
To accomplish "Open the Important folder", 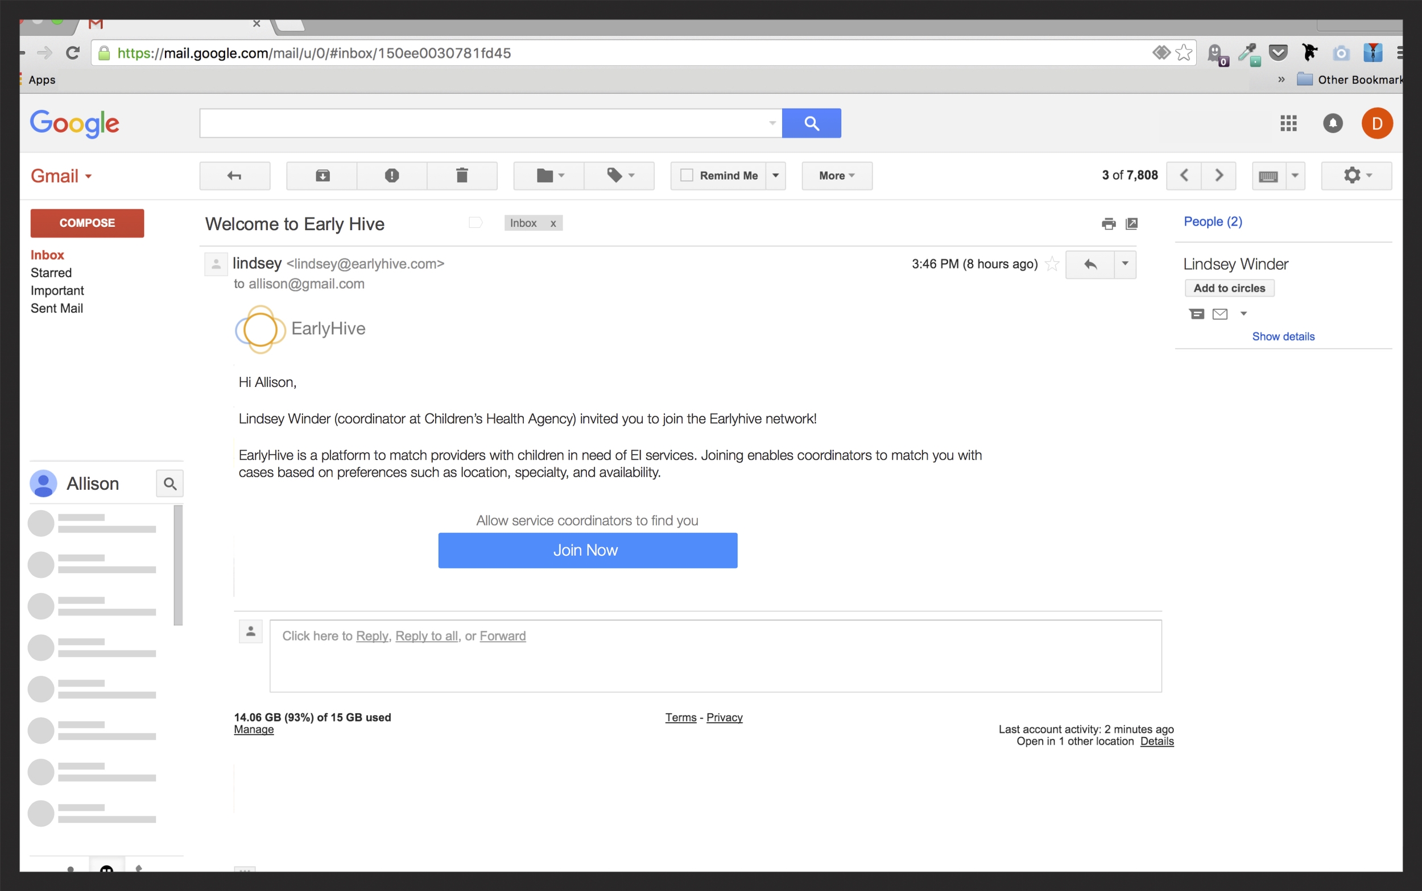I will pyautogui.click(x=57, y=290).
